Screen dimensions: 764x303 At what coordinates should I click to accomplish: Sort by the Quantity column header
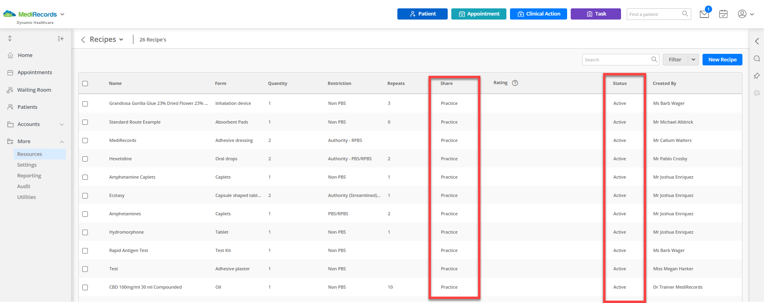(278, 83)
